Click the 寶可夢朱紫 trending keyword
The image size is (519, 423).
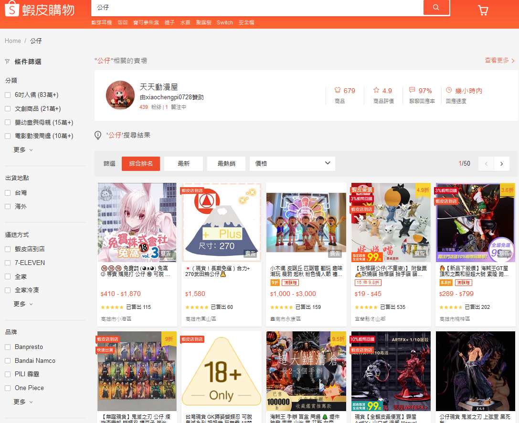coord(146,22)
